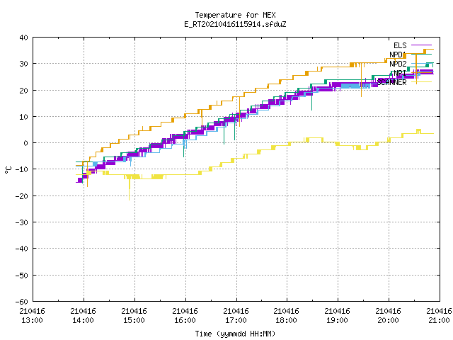Click the green downward spike near 18:30
This screenshot has height=340, width=453.
click(311, 98)
